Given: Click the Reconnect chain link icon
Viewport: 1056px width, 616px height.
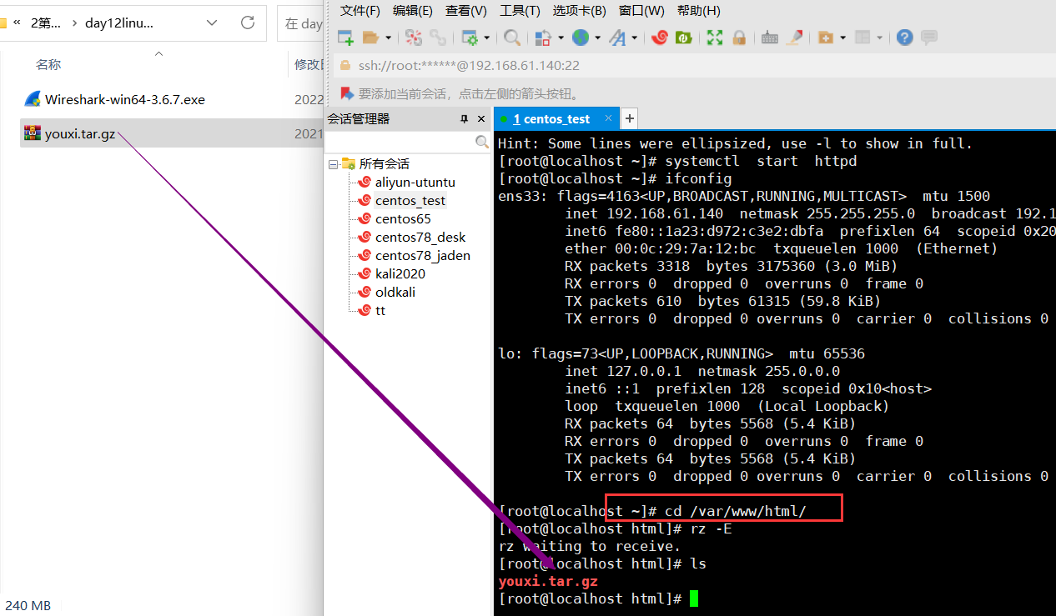Looking at the screenshot, I should [438, 38].
